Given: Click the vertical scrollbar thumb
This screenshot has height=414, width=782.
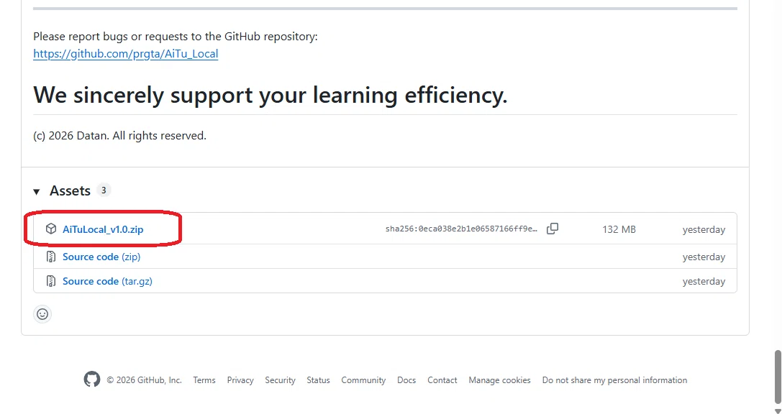Looking at the screenshot, I should (x=778, y=377).
